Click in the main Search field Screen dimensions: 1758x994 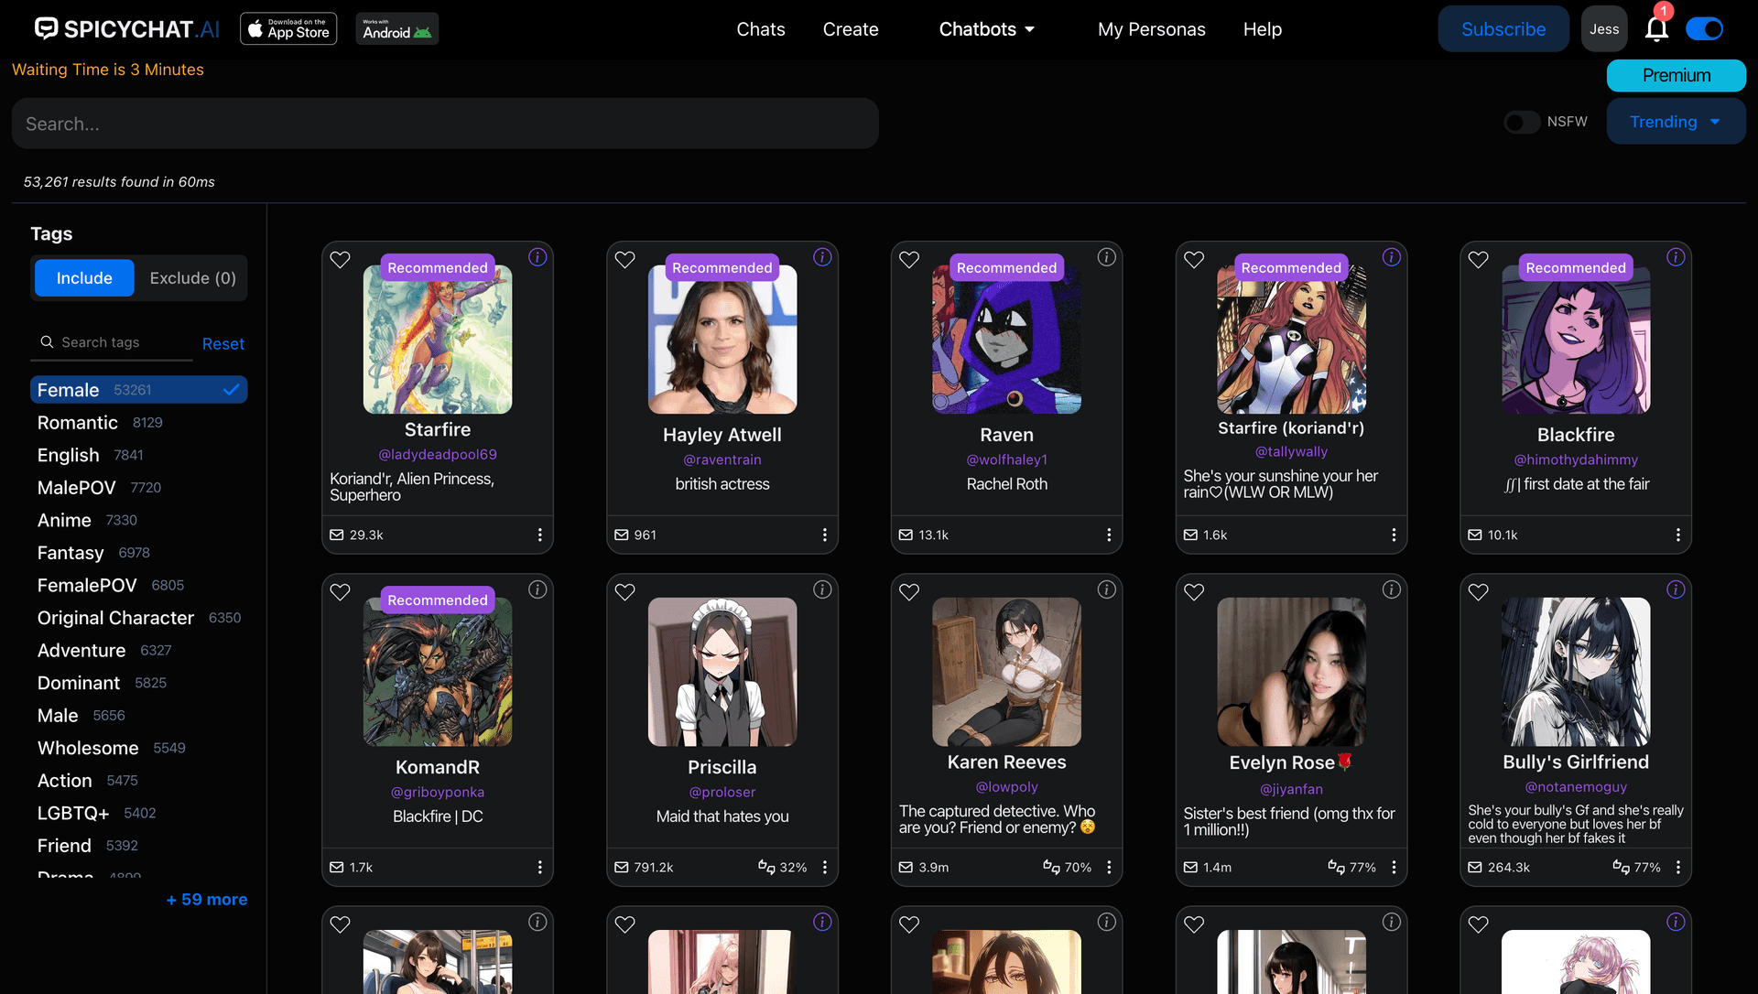445,124
